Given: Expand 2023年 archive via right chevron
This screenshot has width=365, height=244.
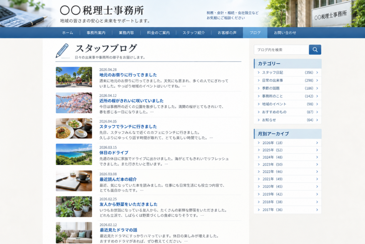Looking at the screenshot, I should coord(317,164).
